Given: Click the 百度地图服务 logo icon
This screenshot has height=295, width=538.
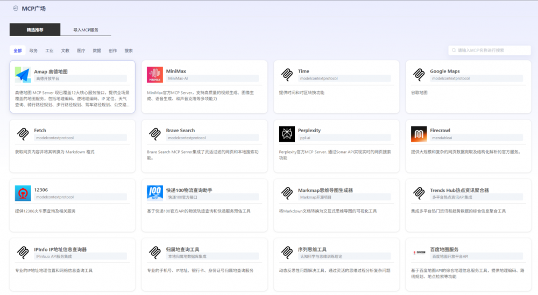Looking at the screenshot, I should coord(419,253).
